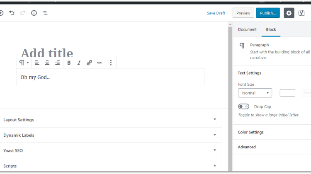This screenshot has height=174, width=311.
Task: Expand the Yoast SEO panel
Action: (x=111, y=150)
